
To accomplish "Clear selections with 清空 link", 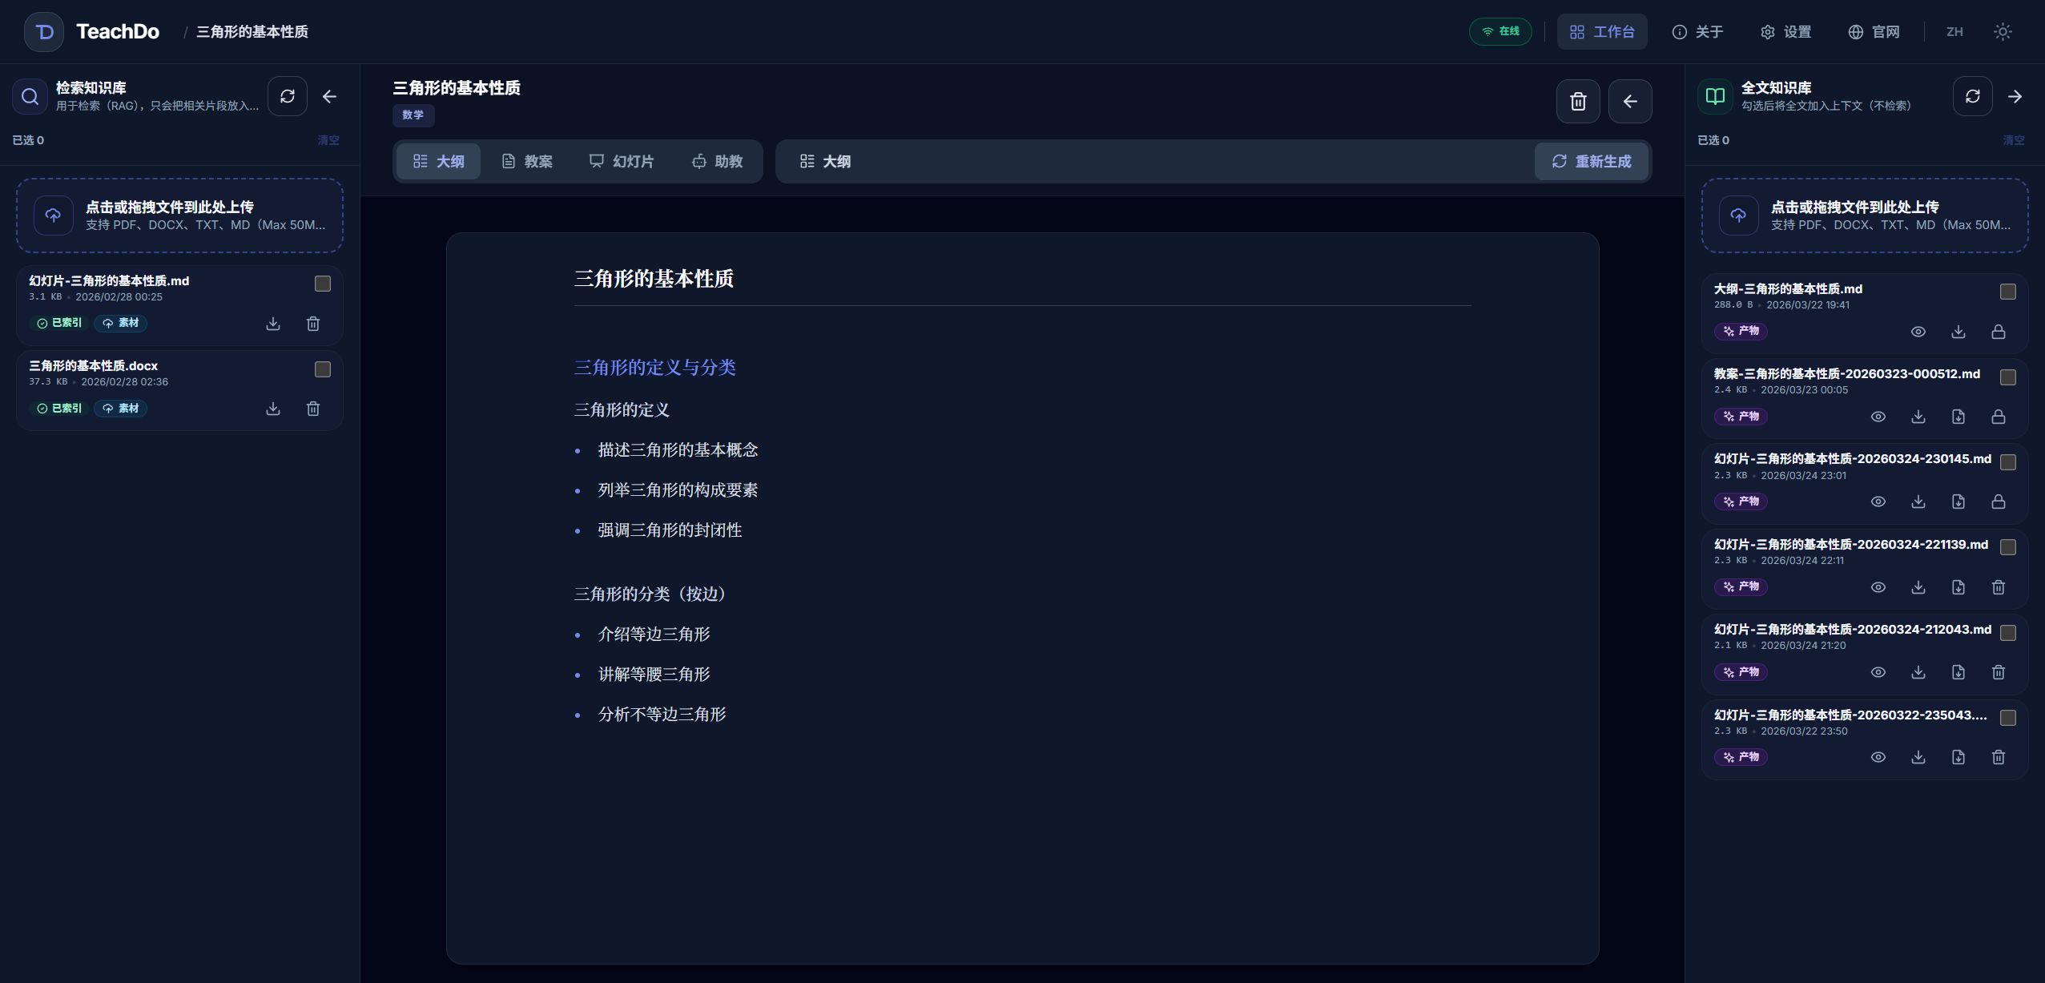I will click(328, 139).
